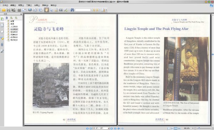Viewport: 214px width, 130px height.
Task: Select the typewriter pen tool
Action: [x=66, y=10]
